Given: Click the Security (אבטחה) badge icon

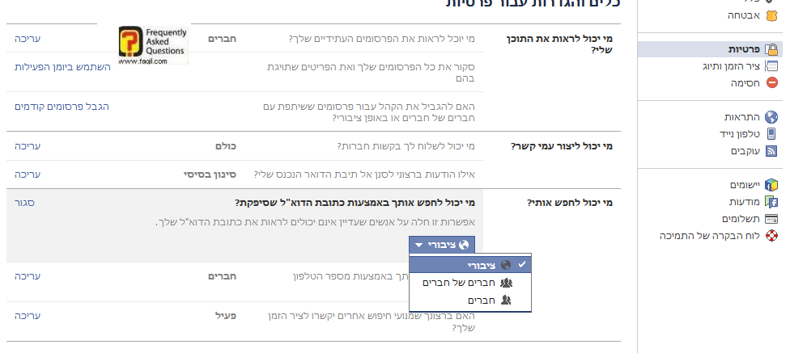Looking at the screenshot, I should point(771,15).
